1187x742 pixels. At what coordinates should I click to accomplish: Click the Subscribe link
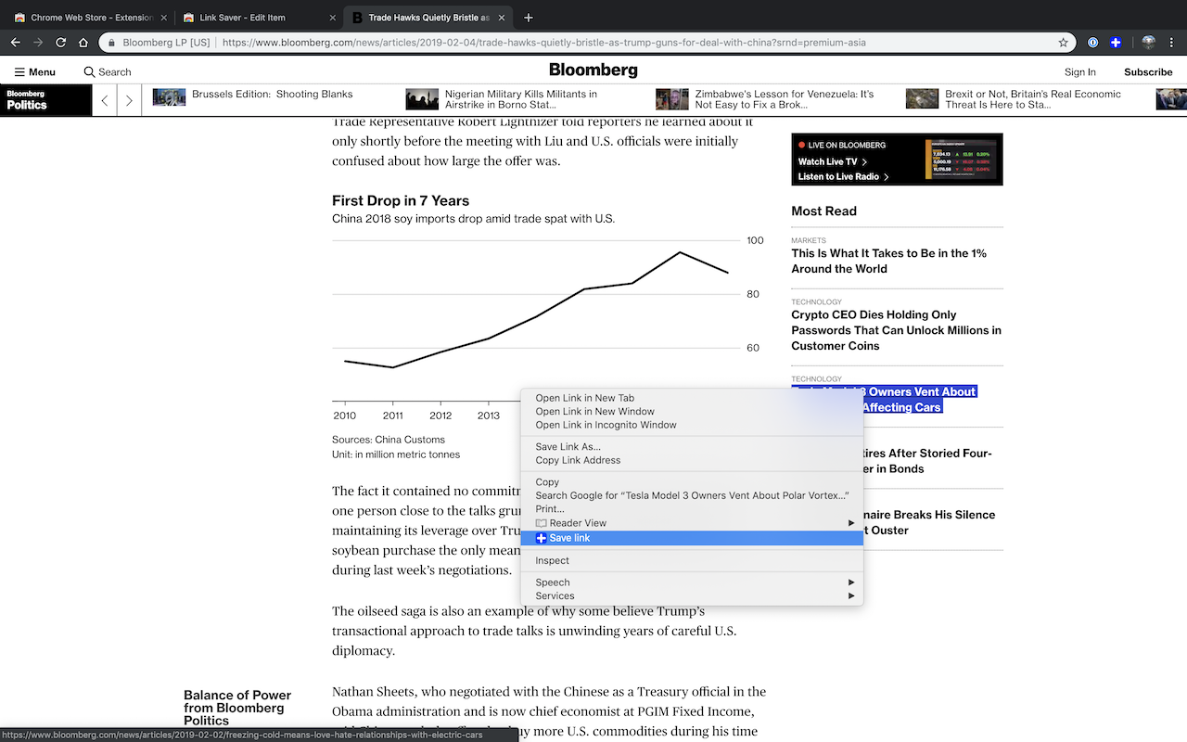point(1148,71)
